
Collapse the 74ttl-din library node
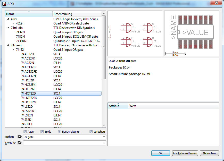(8, 28)
